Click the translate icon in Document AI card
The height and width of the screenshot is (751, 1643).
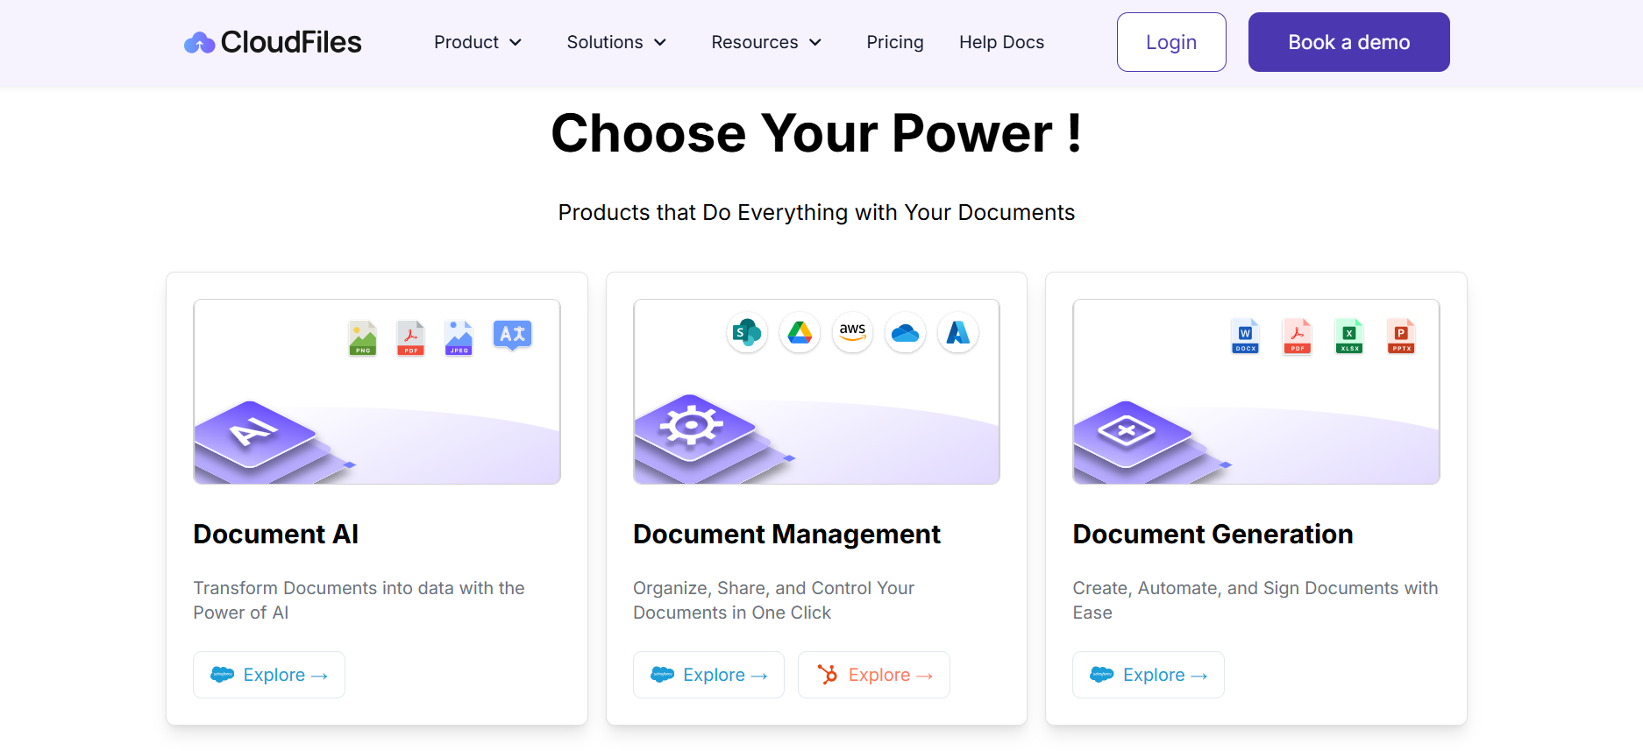(512, 335)
